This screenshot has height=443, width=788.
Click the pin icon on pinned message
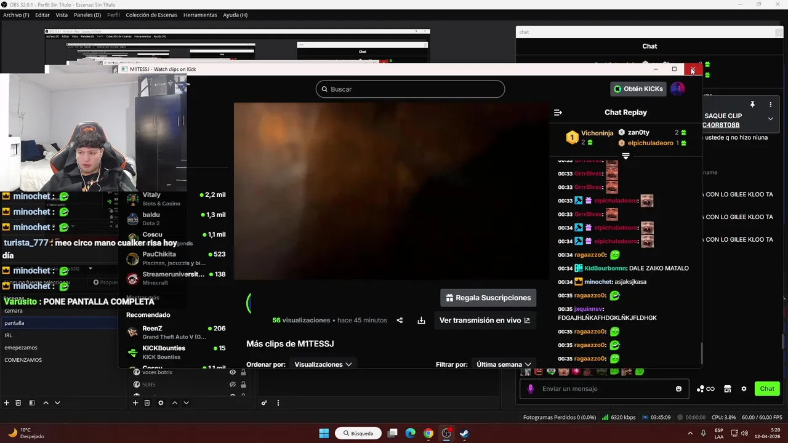tap(752, 105)
